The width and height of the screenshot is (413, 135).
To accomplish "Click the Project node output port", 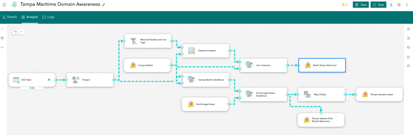I will 113,80.
